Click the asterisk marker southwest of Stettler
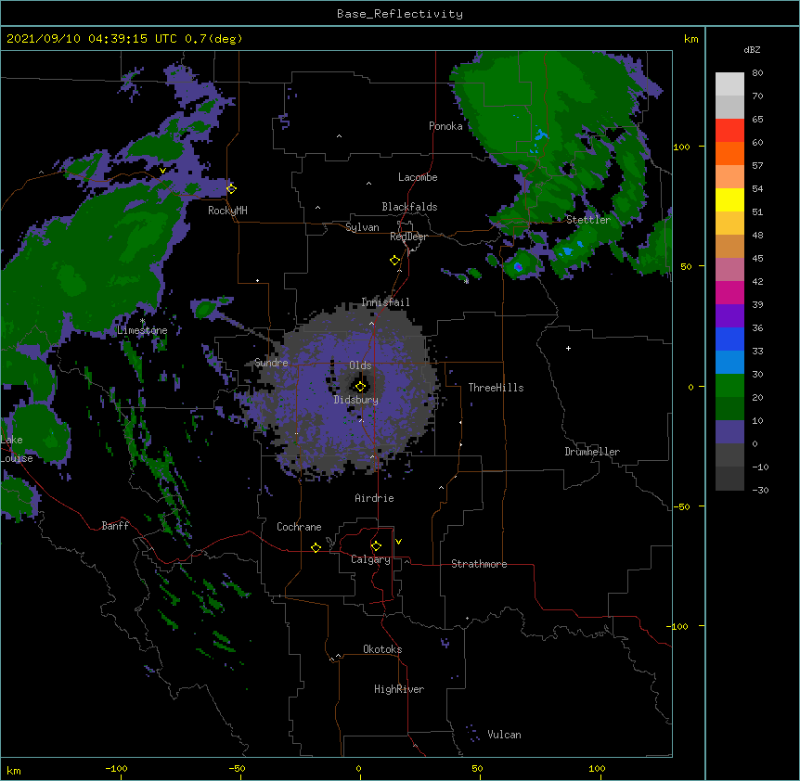This screenshot has height=781, width=800. click(x=466, y=281)
